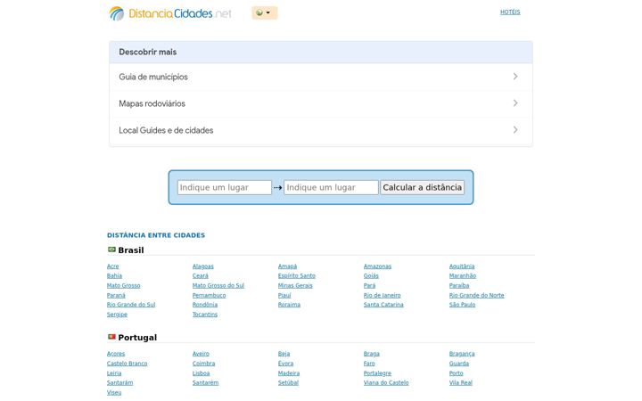Open the Tocantins link
The height and width of the screenshot is (401, 642).
tap(205, 315)
